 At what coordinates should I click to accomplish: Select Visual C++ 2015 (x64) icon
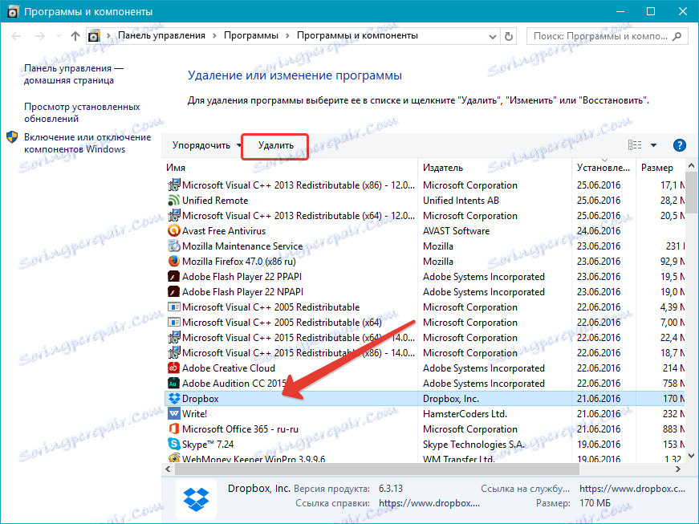point(173,337)
